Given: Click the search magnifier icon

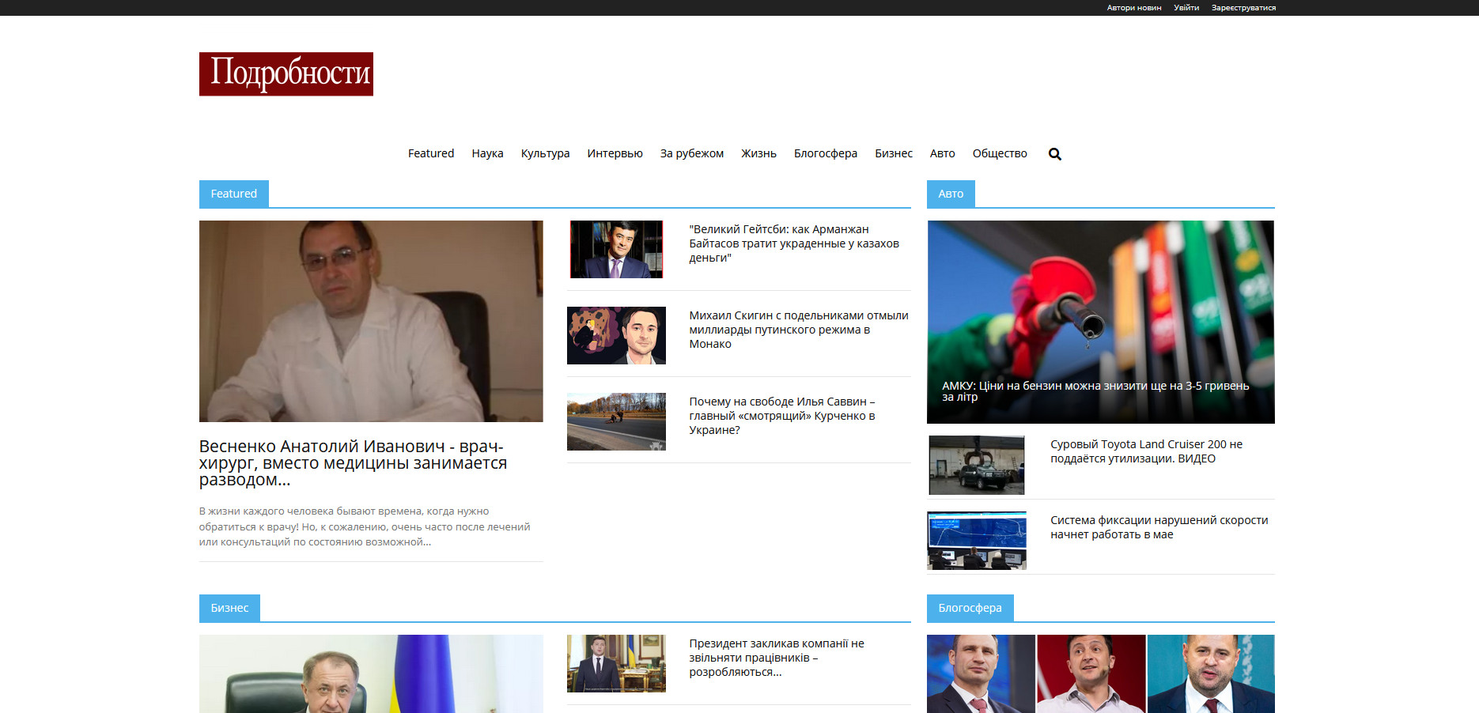Looking at the screenshot, I should pyautogui.click(x=1054, y=154).
